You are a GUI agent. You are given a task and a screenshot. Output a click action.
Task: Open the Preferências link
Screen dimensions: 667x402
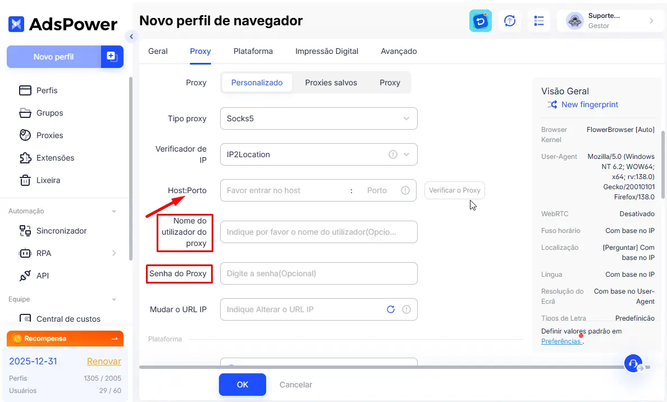point(561,341)
